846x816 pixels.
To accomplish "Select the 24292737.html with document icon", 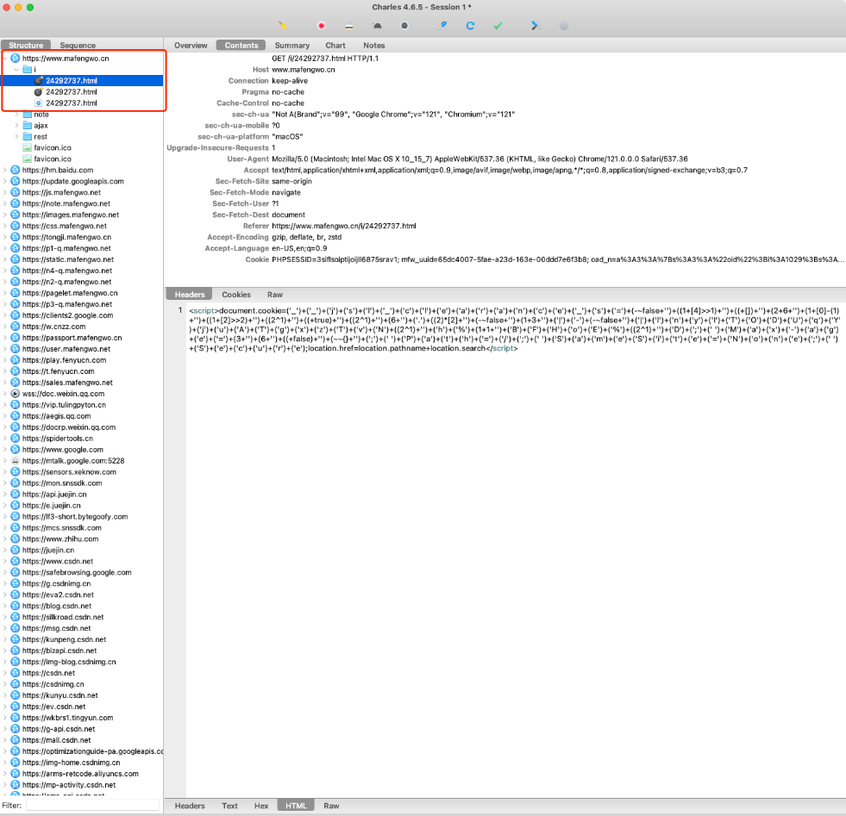I will click(x=72, y=103).
